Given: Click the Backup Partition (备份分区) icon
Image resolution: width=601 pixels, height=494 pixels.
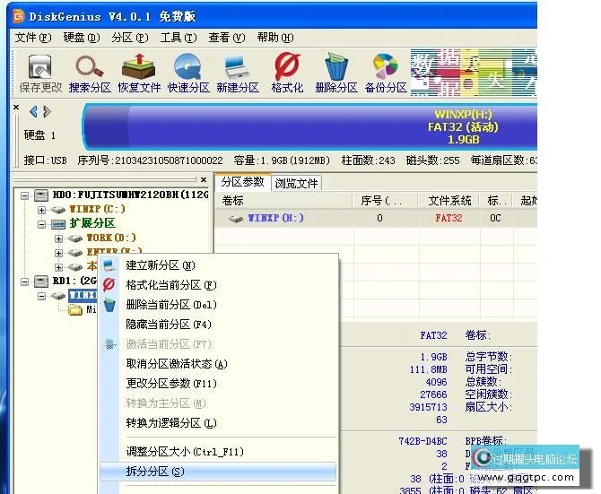Looking at the screenshot, I should (385, 66).
